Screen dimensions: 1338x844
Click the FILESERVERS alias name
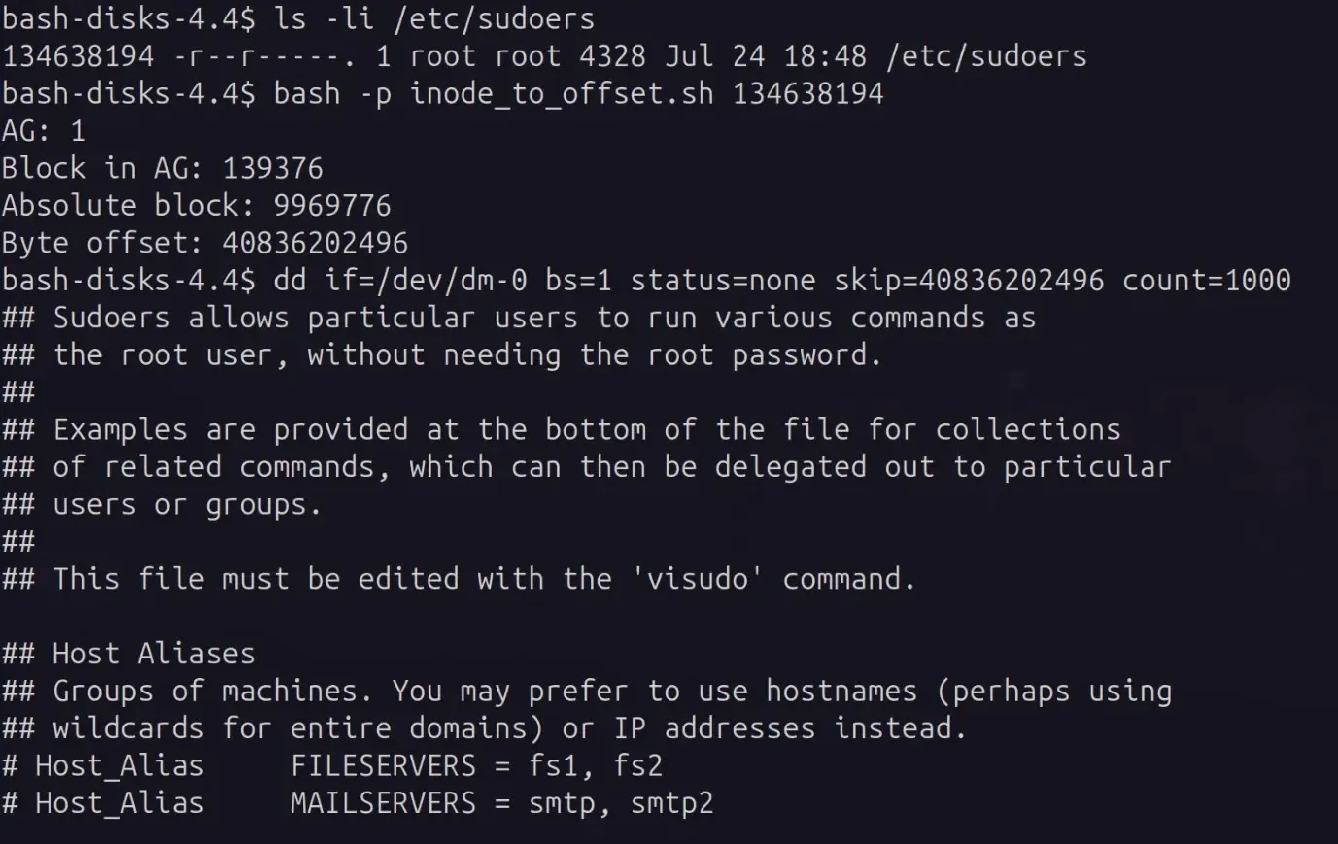[x=383, y=766]
